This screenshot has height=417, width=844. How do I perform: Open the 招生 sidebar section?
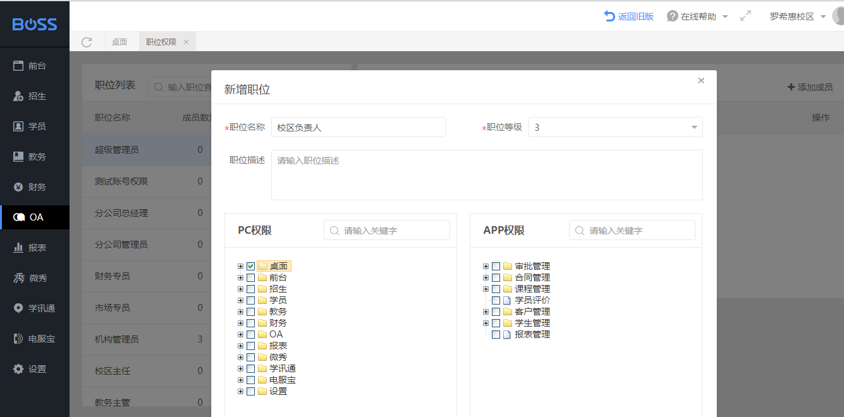pos(35,96)
